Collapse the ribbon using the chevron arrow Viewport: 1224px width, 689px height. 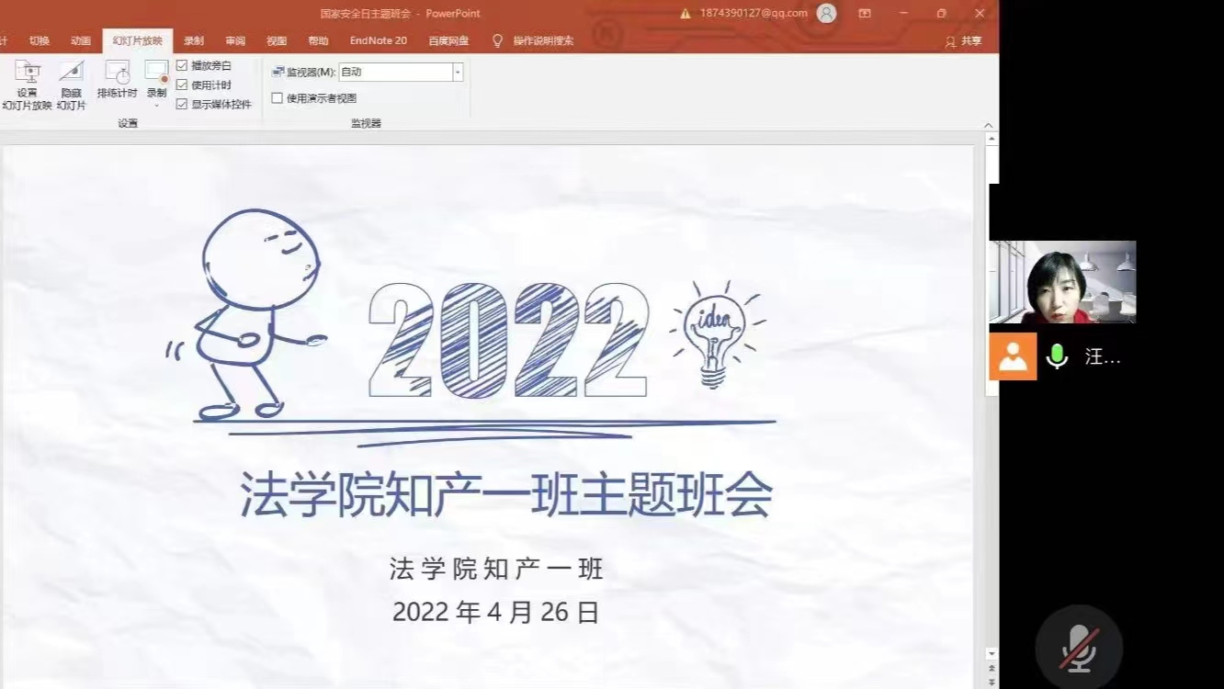tap(989, 126)
